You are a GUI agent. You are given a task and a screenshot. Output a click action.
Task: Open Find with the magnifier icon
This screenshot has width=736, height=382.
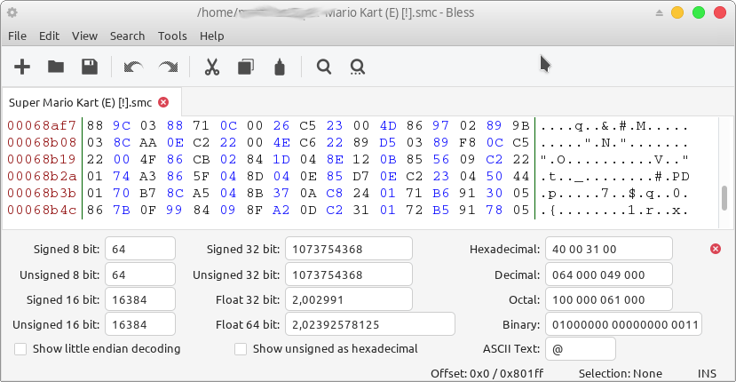click(x=324, y=67)
